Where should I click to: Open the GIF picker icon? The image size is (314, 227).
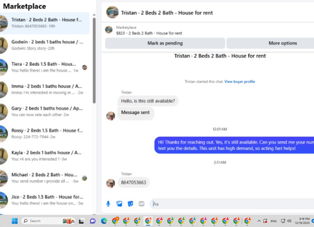141,204
